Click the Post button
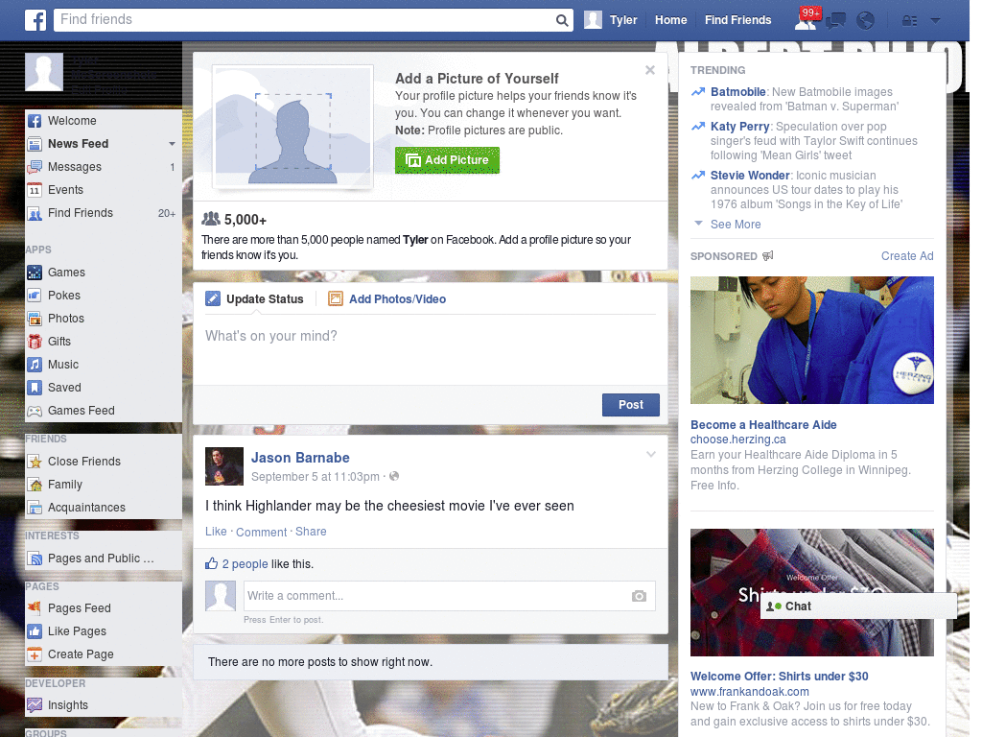The image size is (982, 737). pyautogui.click(x=631, y=405)
